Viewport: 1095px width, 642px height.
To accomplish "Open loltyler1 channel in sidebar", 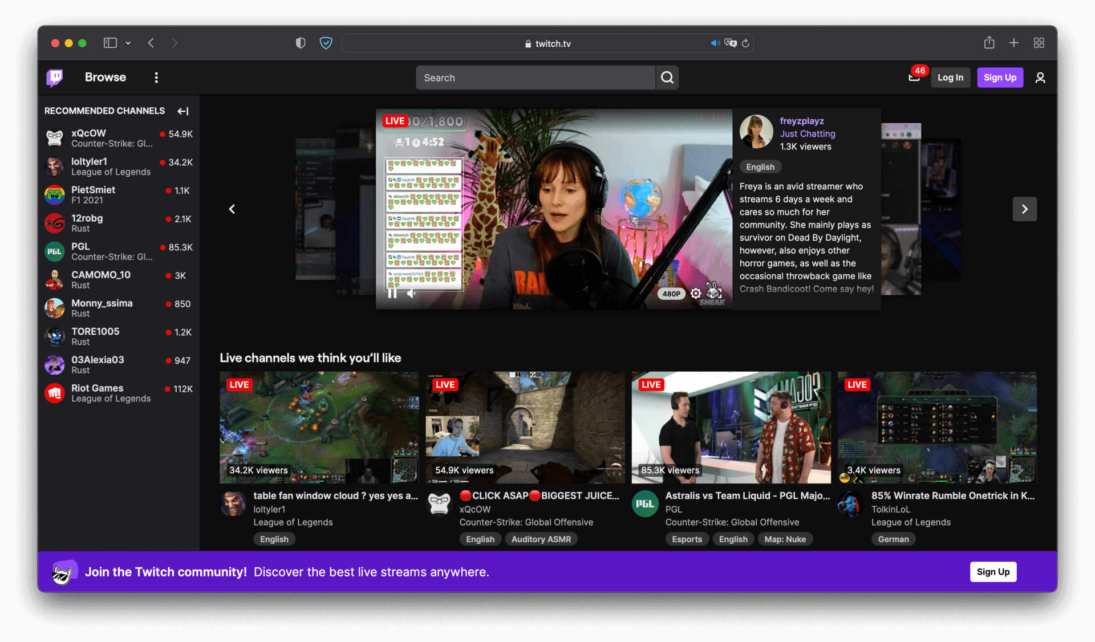I will click(x=119, y=166).
